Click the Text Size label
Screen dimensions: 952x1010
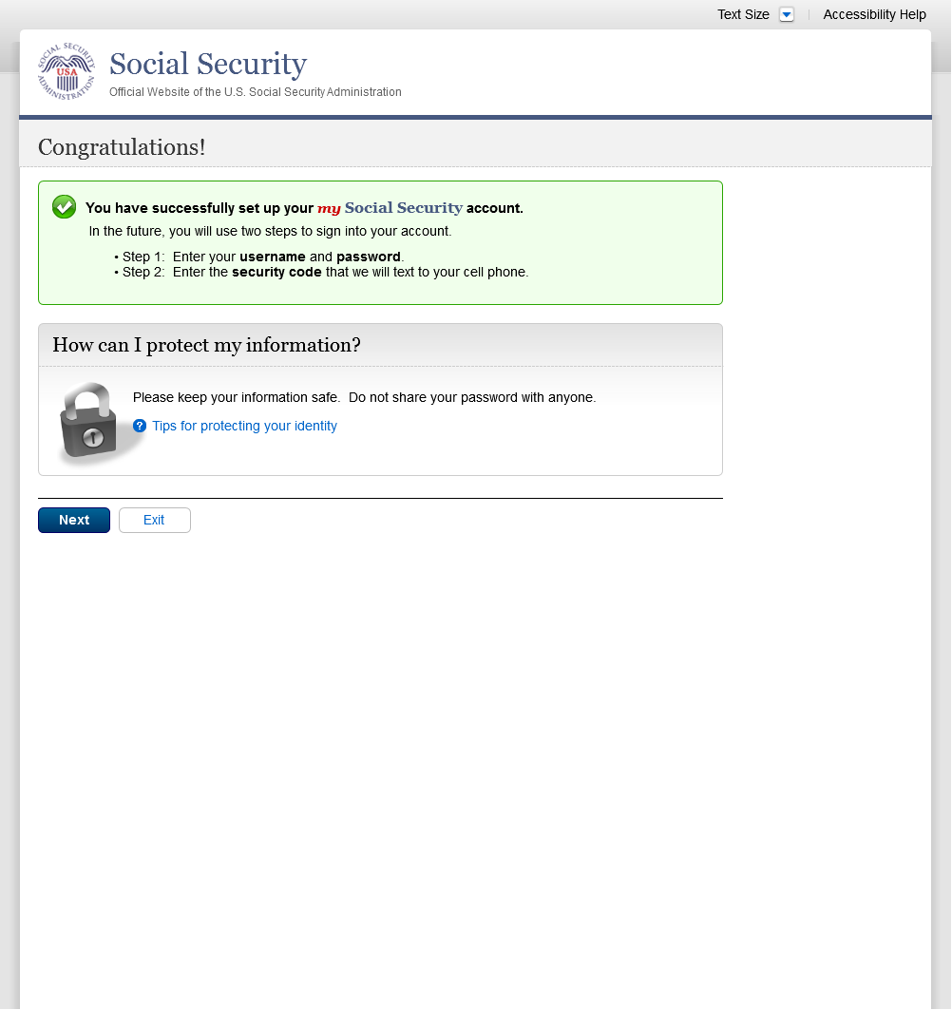coord(743,14)
